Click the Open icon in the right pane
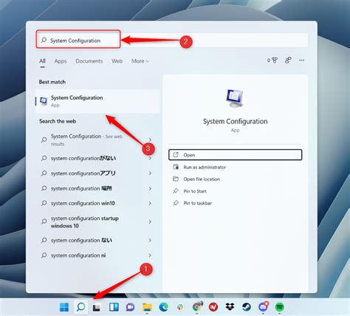Image resolution: width=350 pixels, height=316 pixels. coord(176,154)
